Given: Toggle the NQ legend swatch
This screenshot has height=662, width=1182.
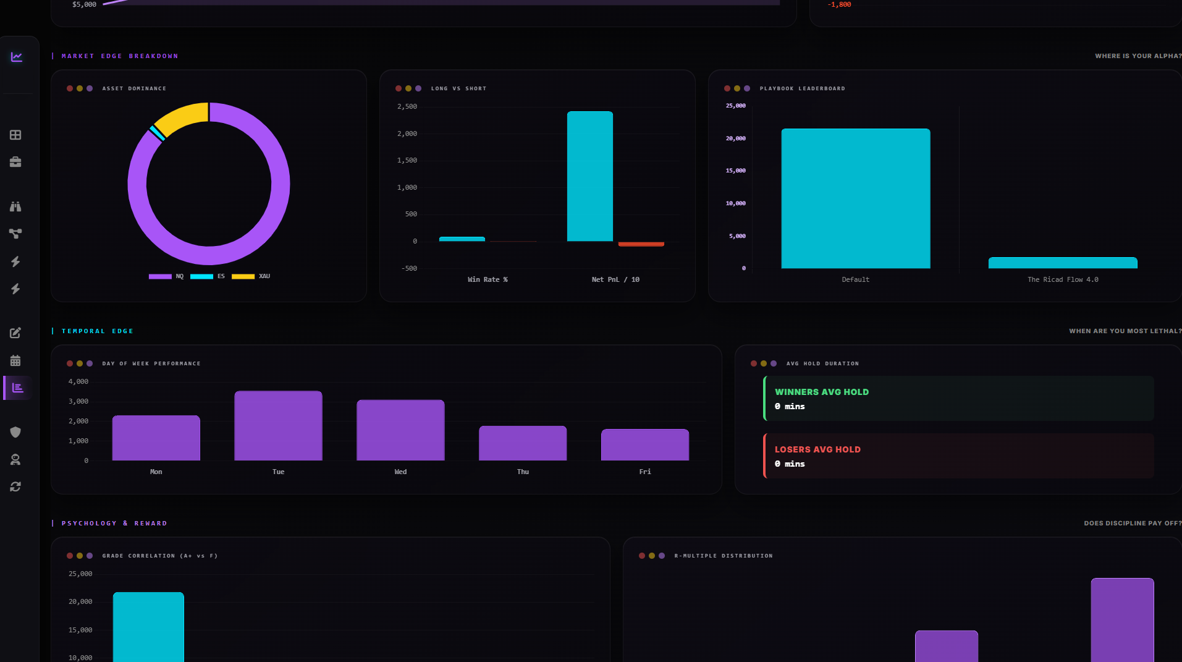Looking at the screenshot, I should 160,276.
